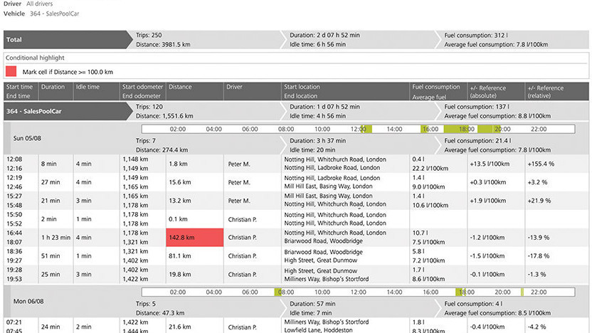592x333 pixels.
Task: Select the Fuel consumption column header
Action: pyautogui.click(x=436, y=88)
